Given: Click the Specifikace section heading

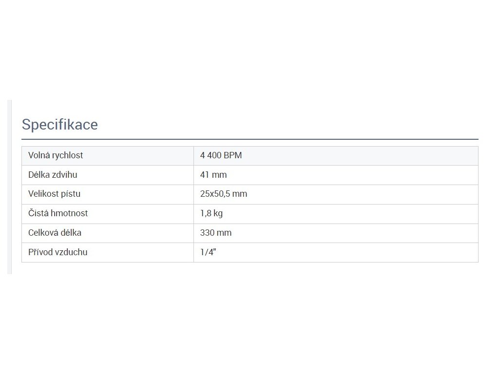Looking at the screenshot, I should tap(59, 125).
